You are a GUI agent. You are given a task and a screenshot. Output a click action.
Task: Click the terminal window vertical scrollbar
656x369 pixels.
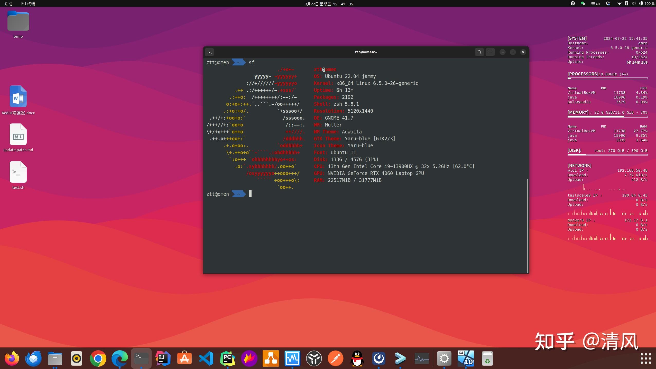tap(527, 226)
